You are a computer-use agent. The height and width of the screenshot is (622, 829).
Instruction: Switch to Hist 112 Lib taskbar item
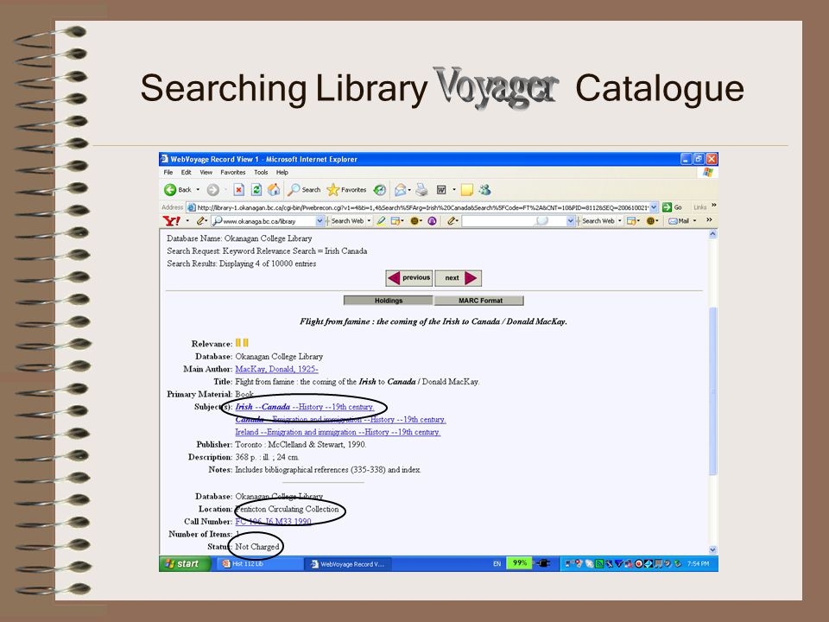(258, 564)
